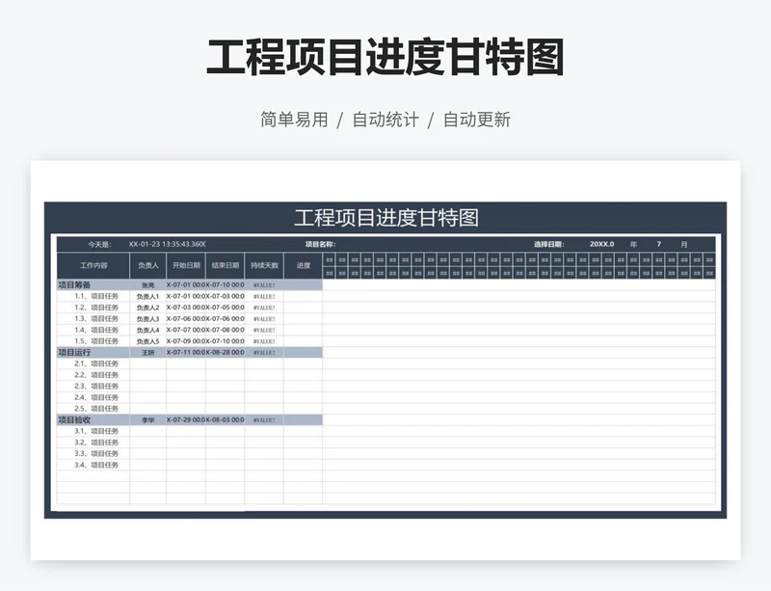
Task: Click owner cell 负责人3
Action: click(x=148, y=319)
